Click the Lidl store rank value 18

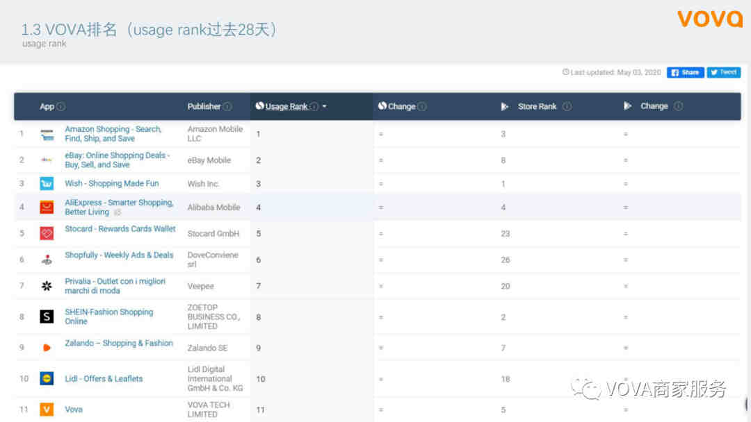[506, 379]
